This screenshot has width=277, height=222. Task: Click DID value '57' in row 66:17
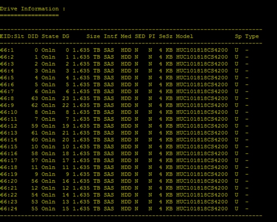click(35, 160)
